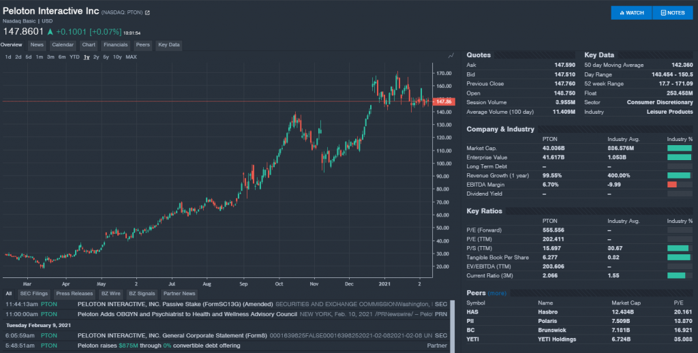Select the 5y chart range
Screen dimensions: 698x353
[106, 57]
